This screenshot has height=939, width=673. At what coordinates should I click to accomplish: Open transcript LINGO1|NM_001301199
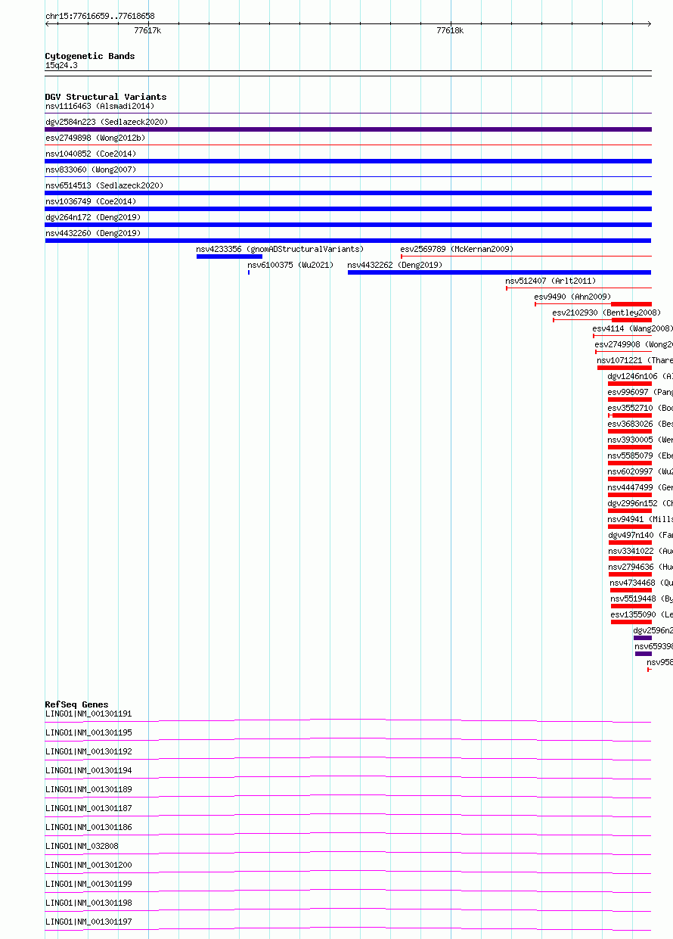point(88,885)
